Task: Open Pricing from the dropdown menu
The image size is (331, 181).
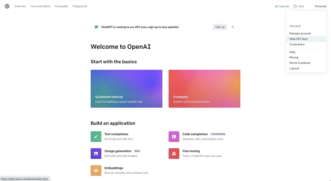Action: (294, 57)
